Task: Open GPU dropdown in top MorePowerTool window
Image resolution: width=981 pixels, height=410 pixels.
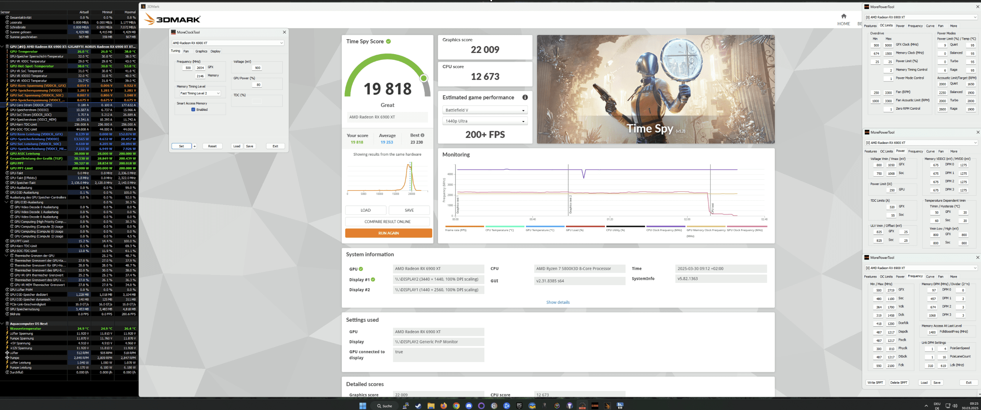Action: point(921,17)
